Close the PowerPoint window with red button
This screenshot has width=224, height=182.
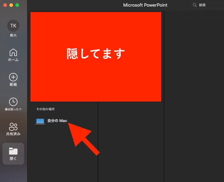coord(5,5)
